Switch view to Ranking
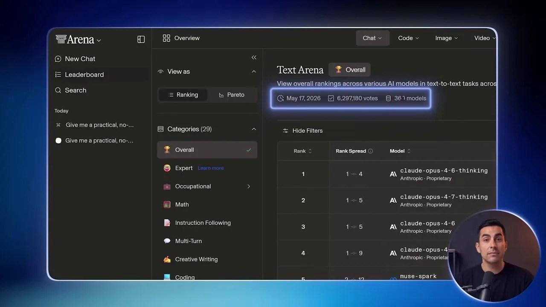 click(x=183, y=95)
